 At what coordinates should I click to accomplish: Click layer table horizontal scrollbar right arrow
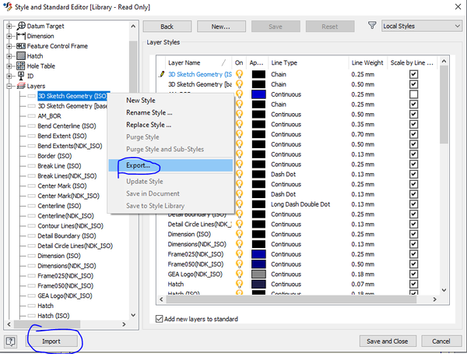click(434, 299)
